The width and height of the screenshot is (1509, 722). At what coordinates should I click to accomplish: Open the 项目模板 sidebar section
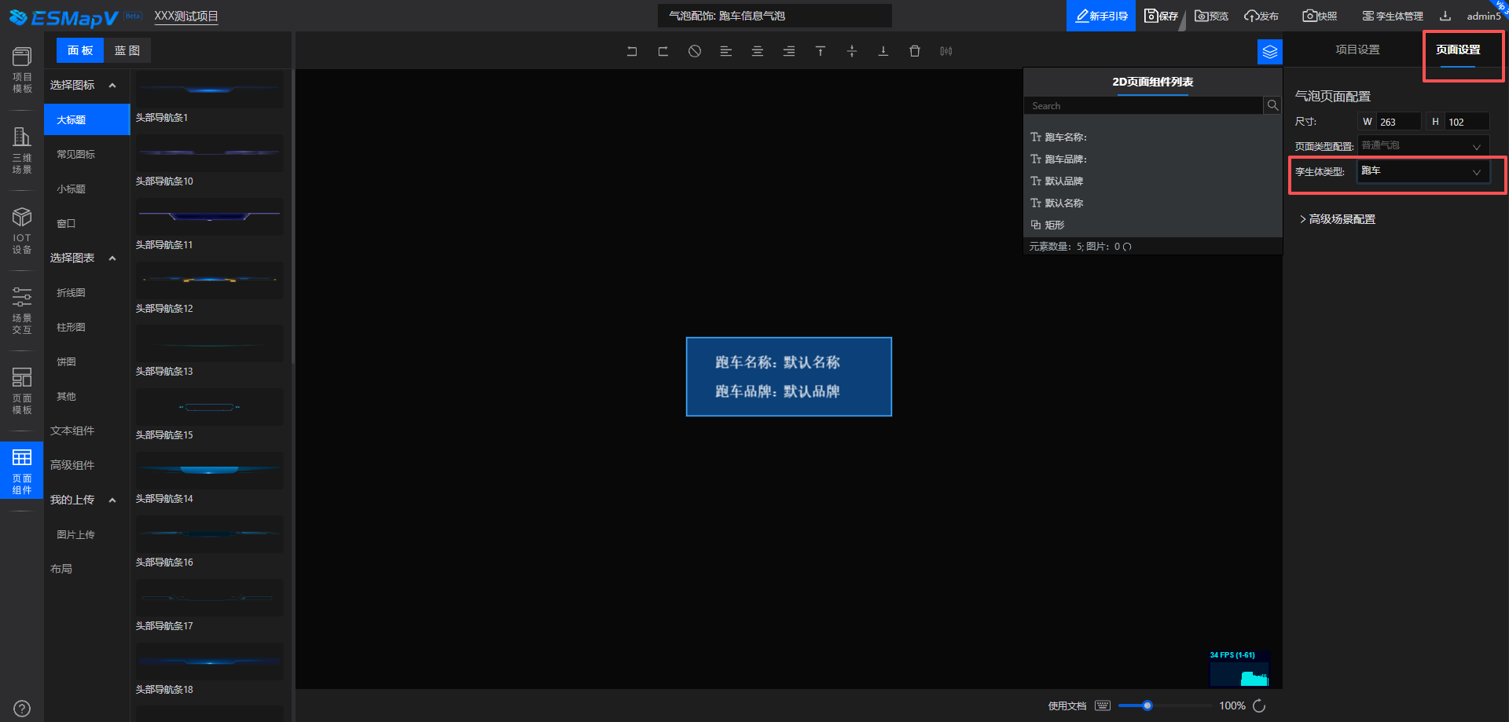pos(22,70)
